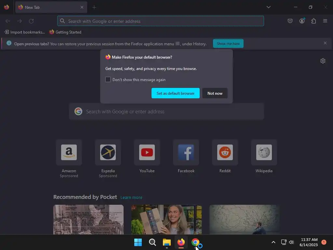Show hidden system tray icons
This screenshot has height=250, width=333.
click(273, 242)
